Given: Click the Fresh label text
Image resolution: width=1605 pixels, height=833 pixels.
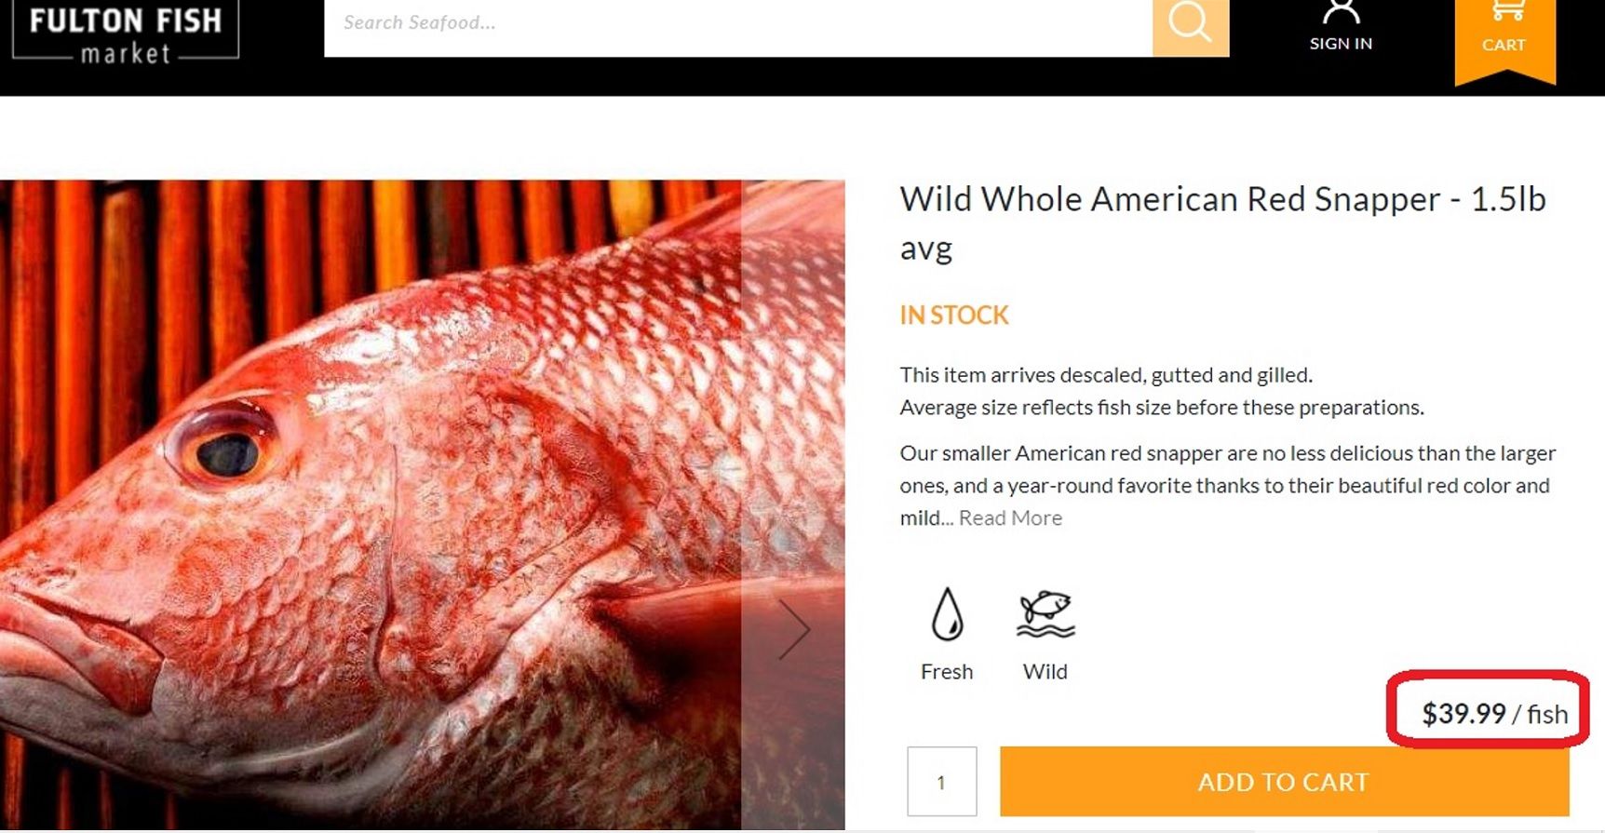Looking at the screenshot, I should 947,672.
